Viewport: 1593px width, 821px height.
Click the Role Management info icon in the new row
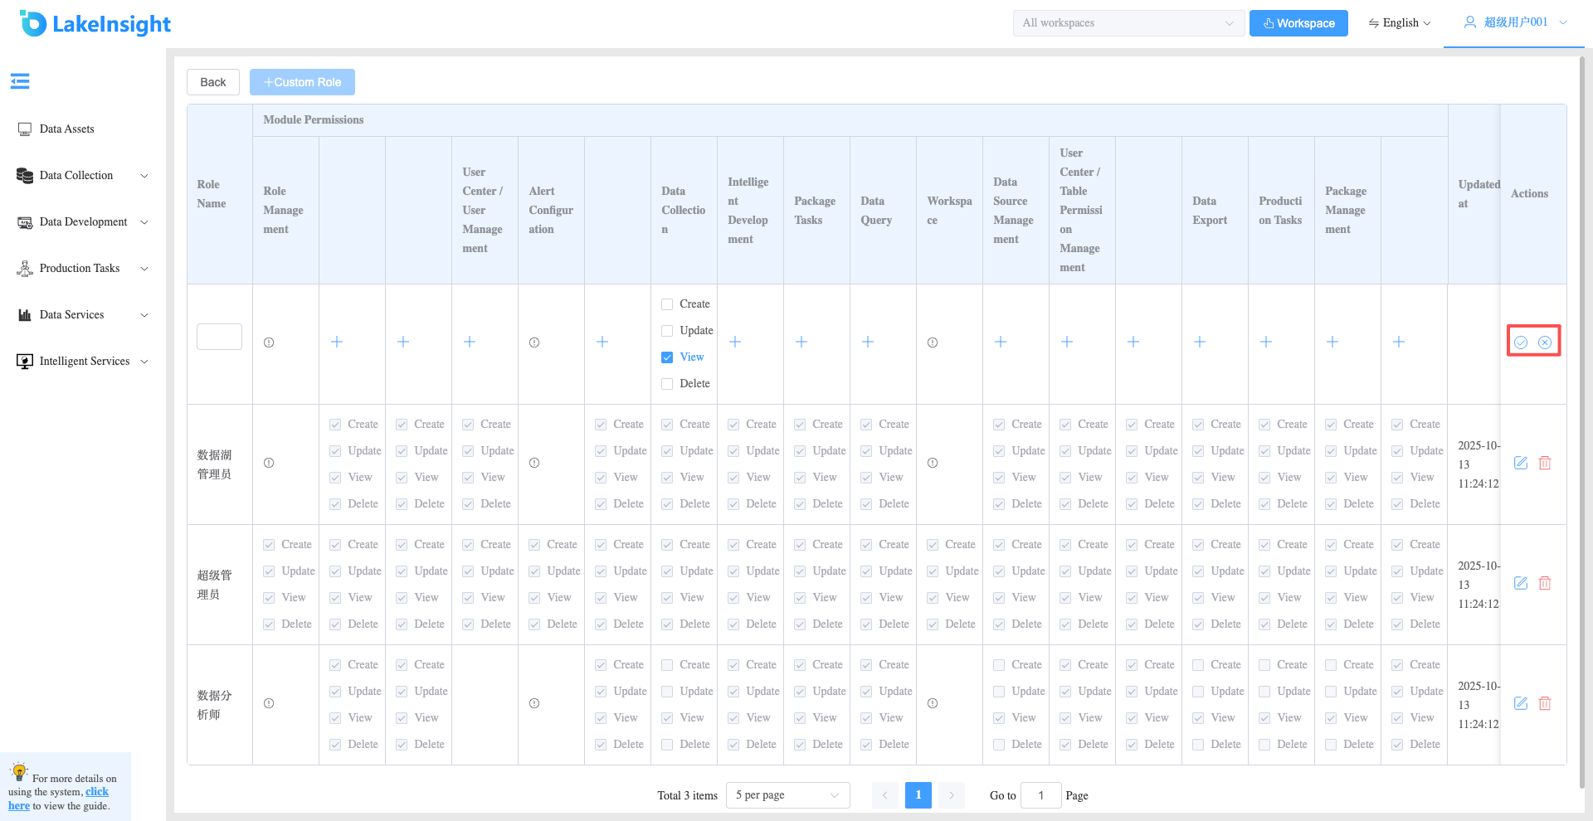[x=269, y=342]
